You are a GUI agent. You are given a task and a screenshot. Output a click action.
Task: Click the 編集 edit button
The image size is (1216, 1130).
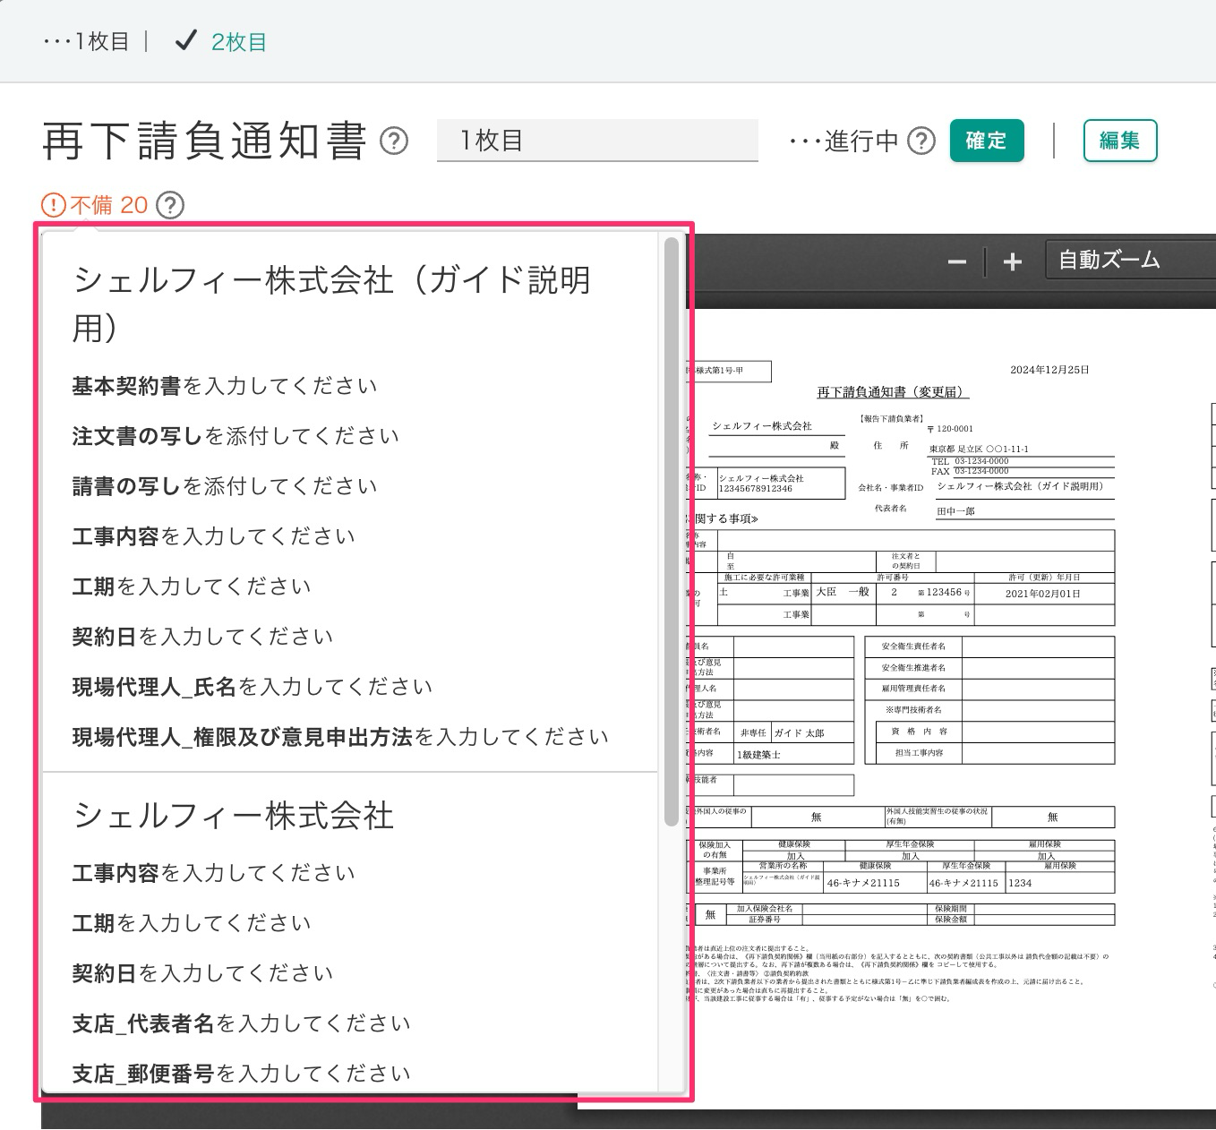[1120, 141]
